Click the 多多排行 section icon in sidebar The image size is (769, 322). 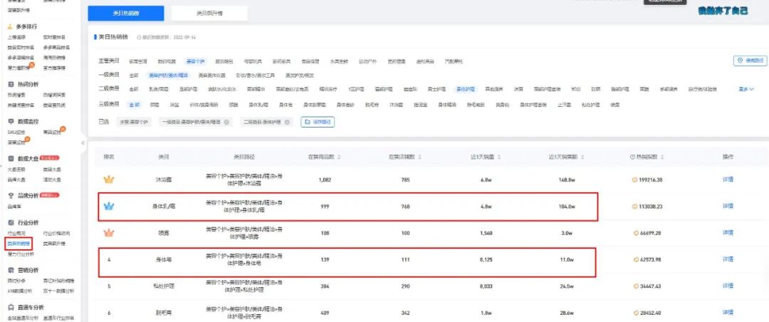pos(10,26)
